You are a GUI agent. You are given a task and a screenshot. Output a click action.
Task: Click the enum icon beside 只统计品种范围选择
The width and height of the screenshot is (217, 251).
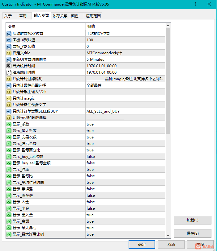[x=9, y=85]
